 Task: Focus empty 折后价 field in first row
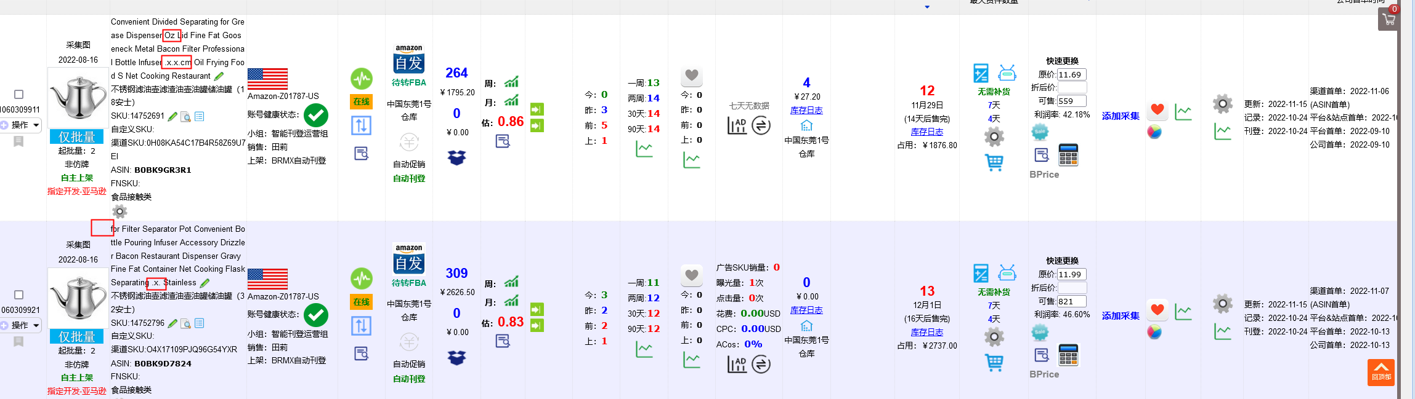(x=1072, y=88)
